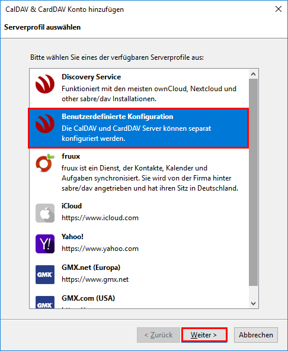Click the CalDAV und CardDAV Server description
Viewport: 288px width, 351px height.
pyautogui.click(x=136, y=133)
